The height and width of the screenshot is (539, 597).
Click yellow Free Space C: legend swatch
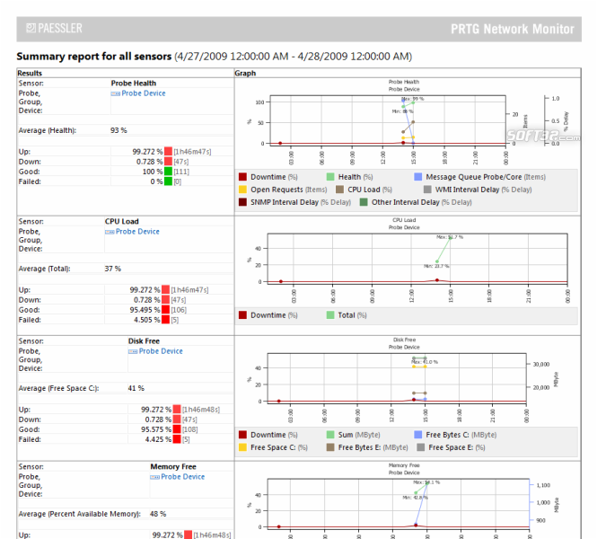[x=242, y=447]
